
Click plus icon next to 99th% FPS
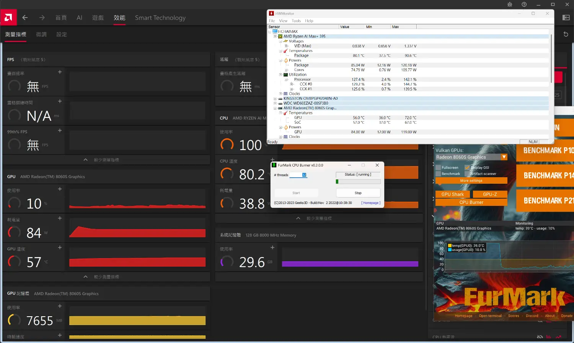click(x=60, y=131)
